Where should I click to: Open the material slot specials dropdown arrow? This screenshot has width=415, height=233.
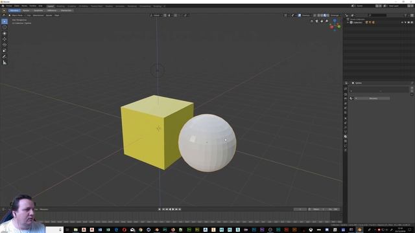point(412,94)
